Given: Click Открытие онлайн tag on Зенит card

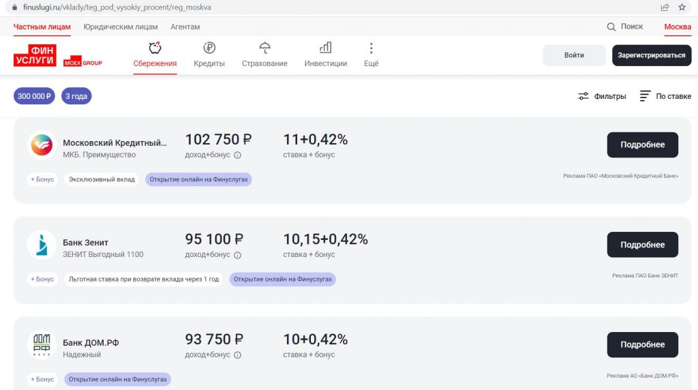Looking at the screenshot, I should pyautogui.click(x=283, y=279).
